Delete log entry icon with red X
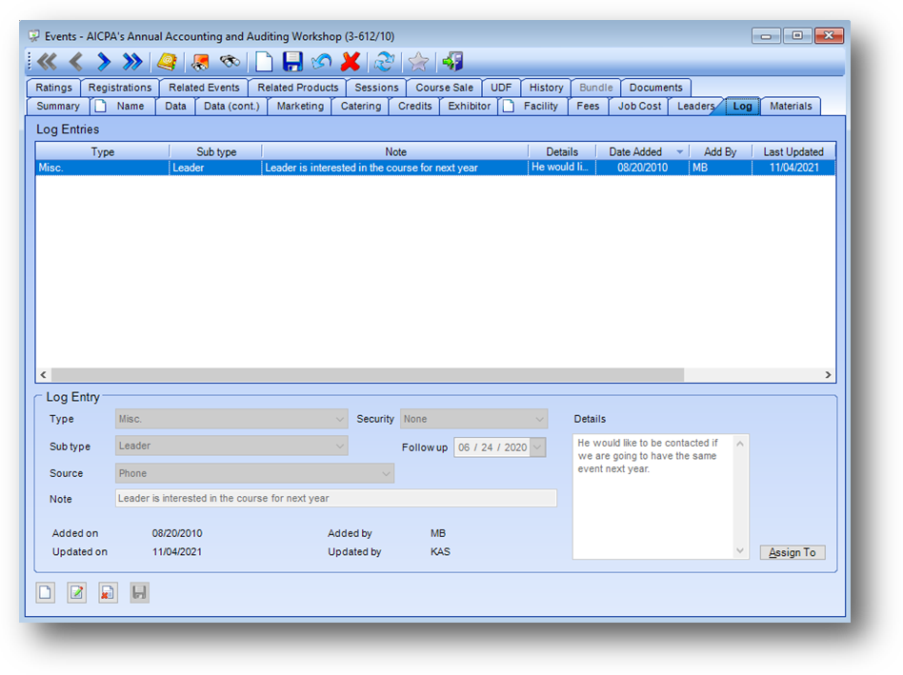The height and width of the screenshot is (675, 903). [108, 592]
